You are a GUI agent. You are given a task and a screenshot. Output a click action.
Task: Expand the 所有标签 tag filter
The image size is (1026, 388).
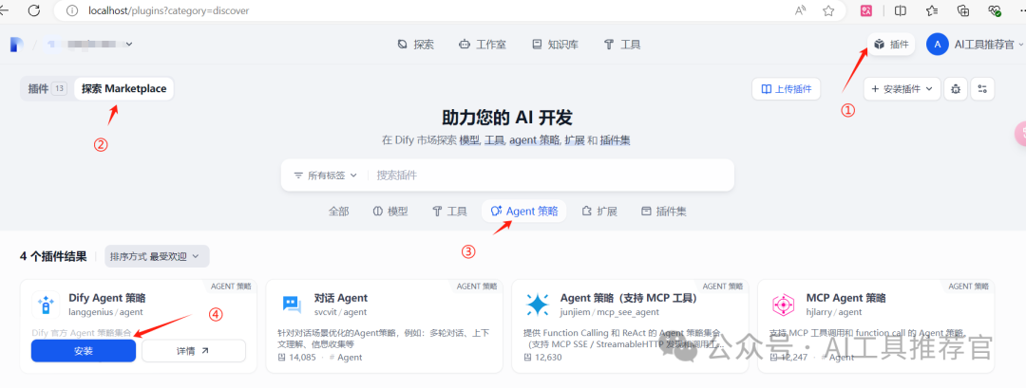325,176
